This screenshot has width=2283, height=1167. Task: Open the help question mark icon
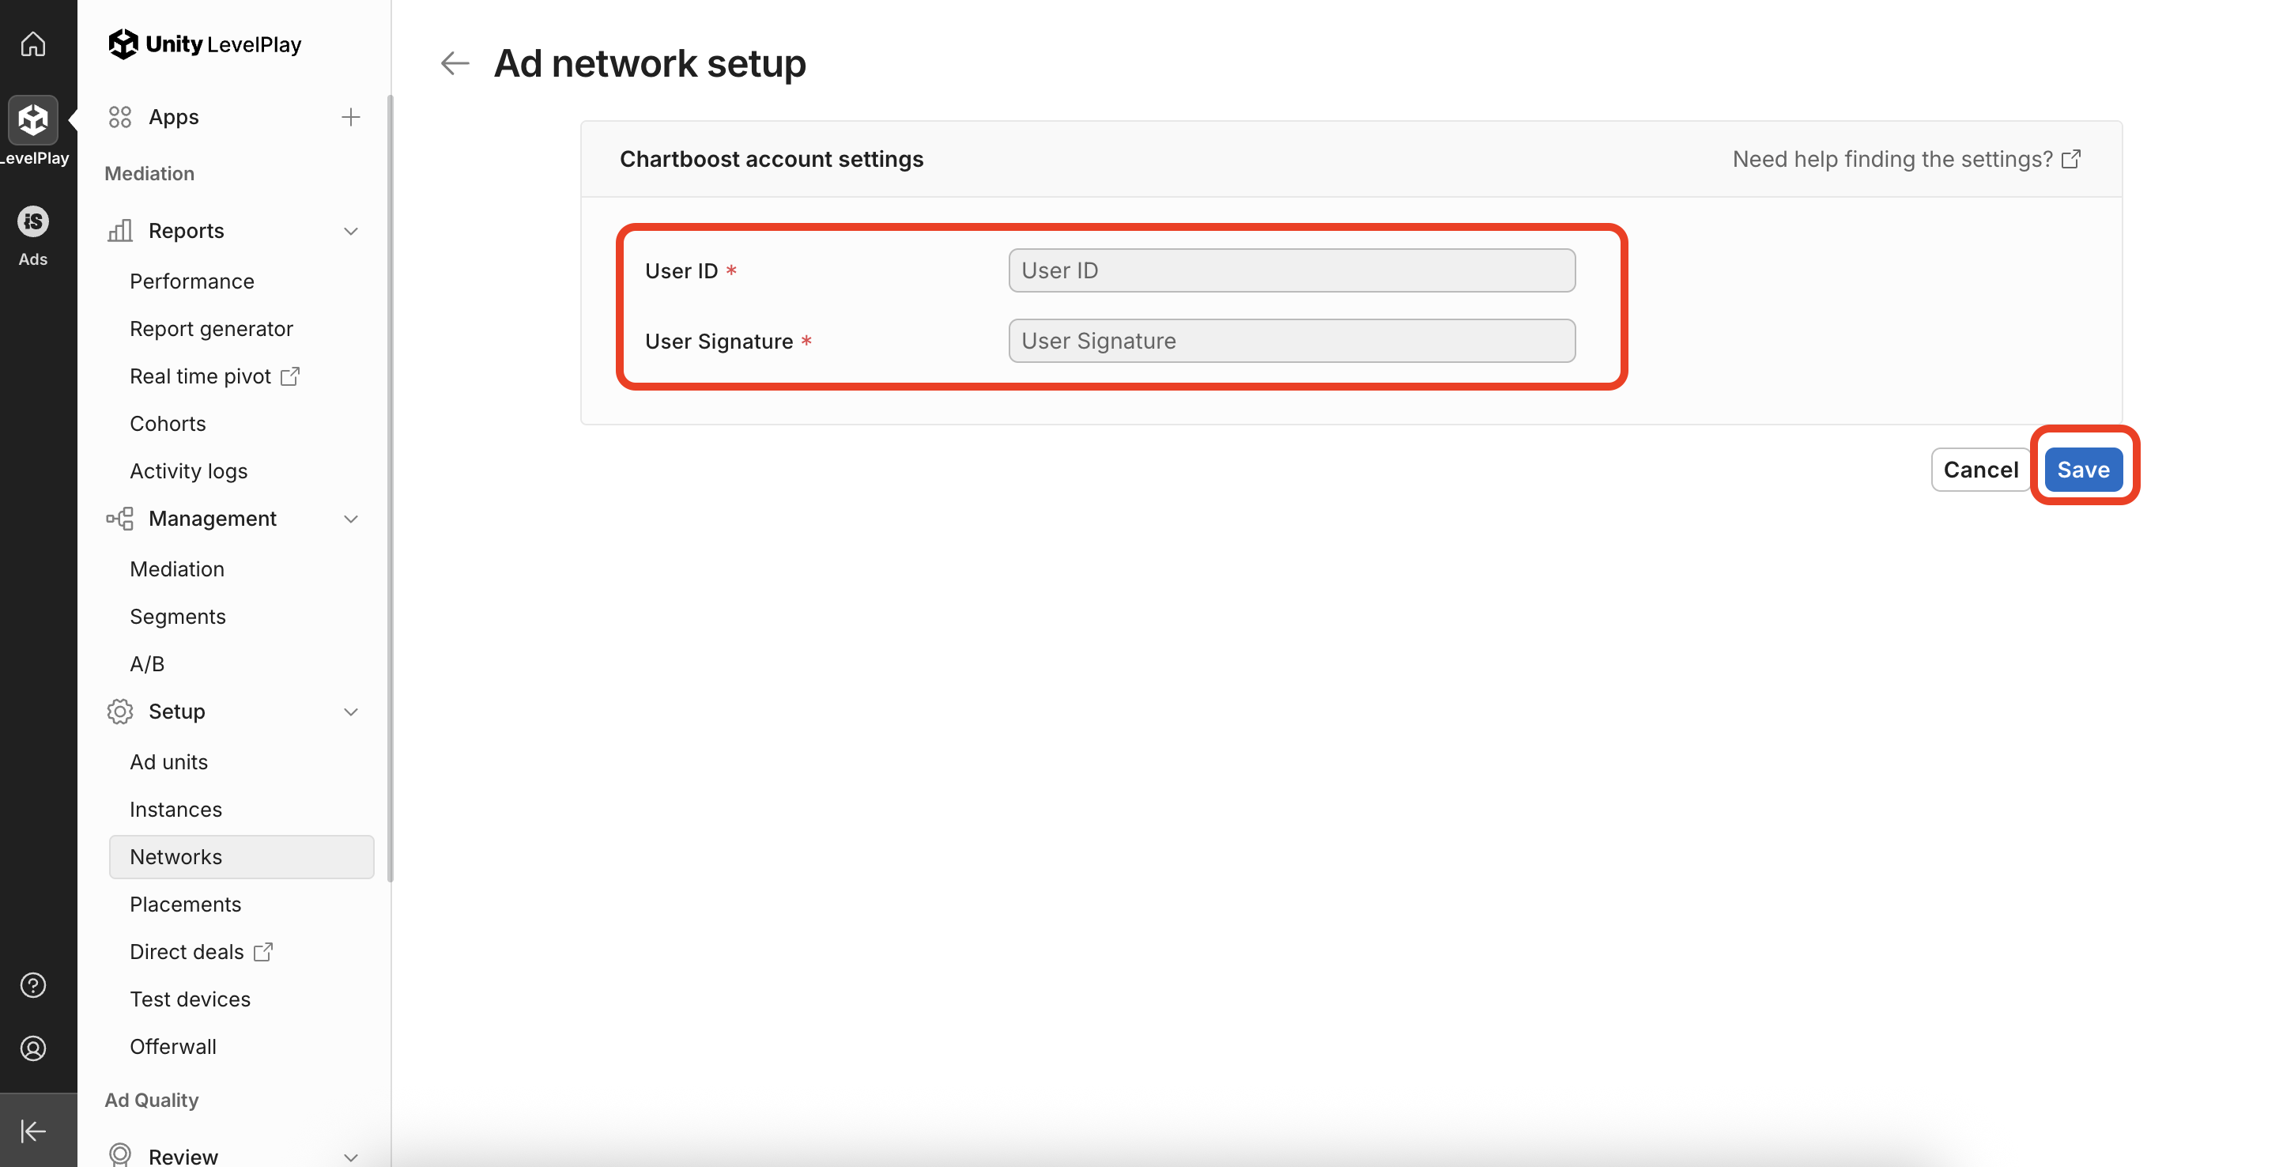point(32,984)
